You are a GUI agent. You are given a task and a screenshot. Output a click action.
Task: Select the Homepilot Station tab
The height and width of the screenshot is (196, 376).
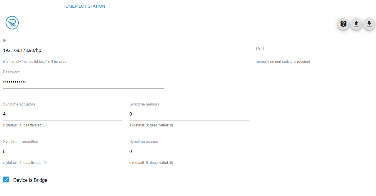click(84, 6)
